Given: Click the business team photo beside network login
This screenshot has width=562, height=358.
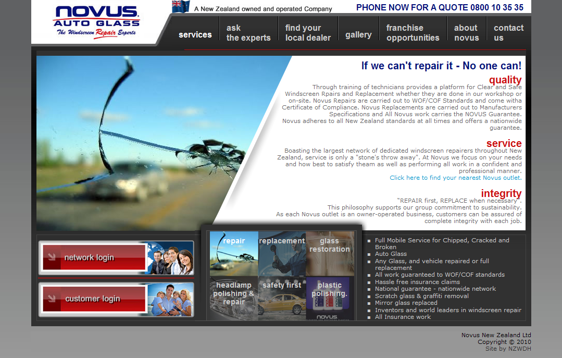Looking at the screenshot, I should [x=170, y=257].
